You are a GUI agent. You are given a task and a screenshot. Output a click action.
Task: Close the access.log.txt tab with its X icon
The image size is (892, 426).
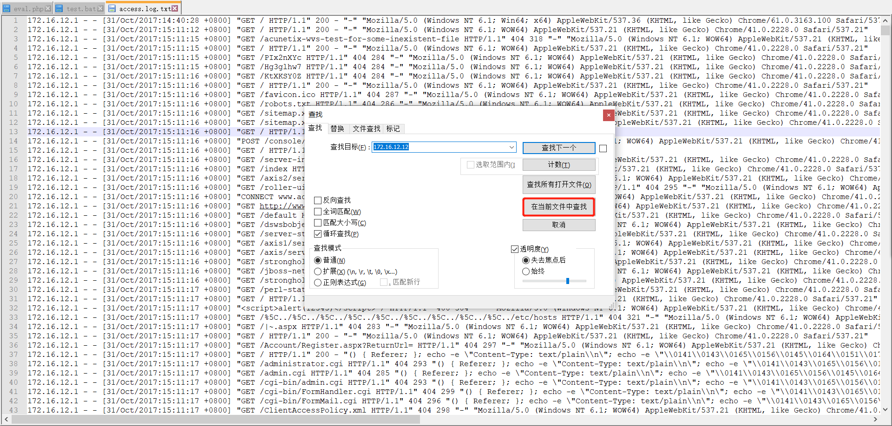click(x=175, y=8)
